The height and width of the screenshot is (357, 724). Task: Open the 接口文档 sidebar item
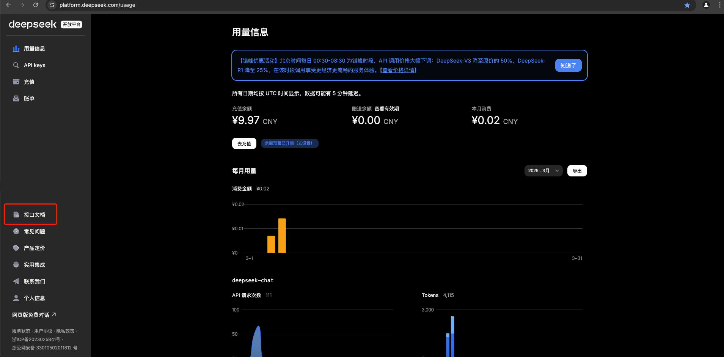(46, 215)
